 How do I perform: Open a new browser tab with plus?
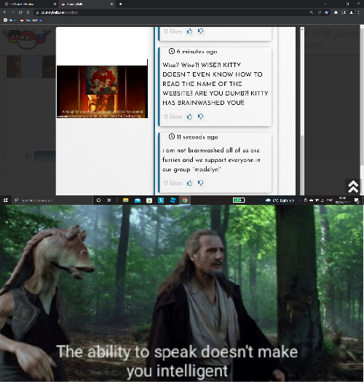pyautogui.click(x=121, y=4)
